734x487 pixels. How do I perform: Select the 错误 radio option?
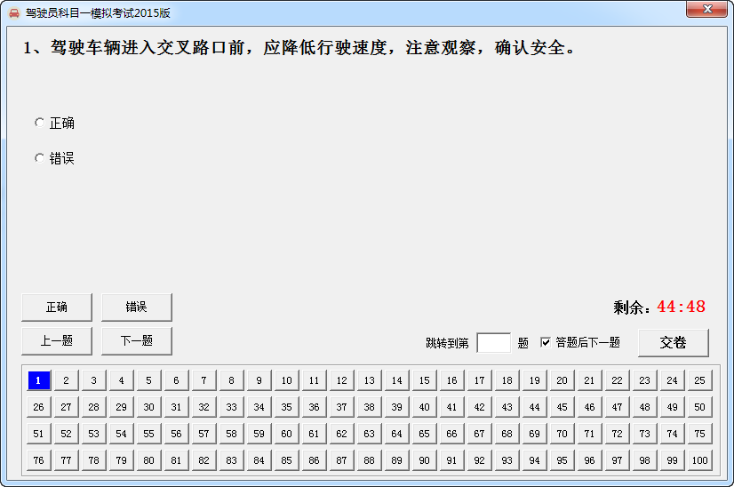click(x=39, y=158)
